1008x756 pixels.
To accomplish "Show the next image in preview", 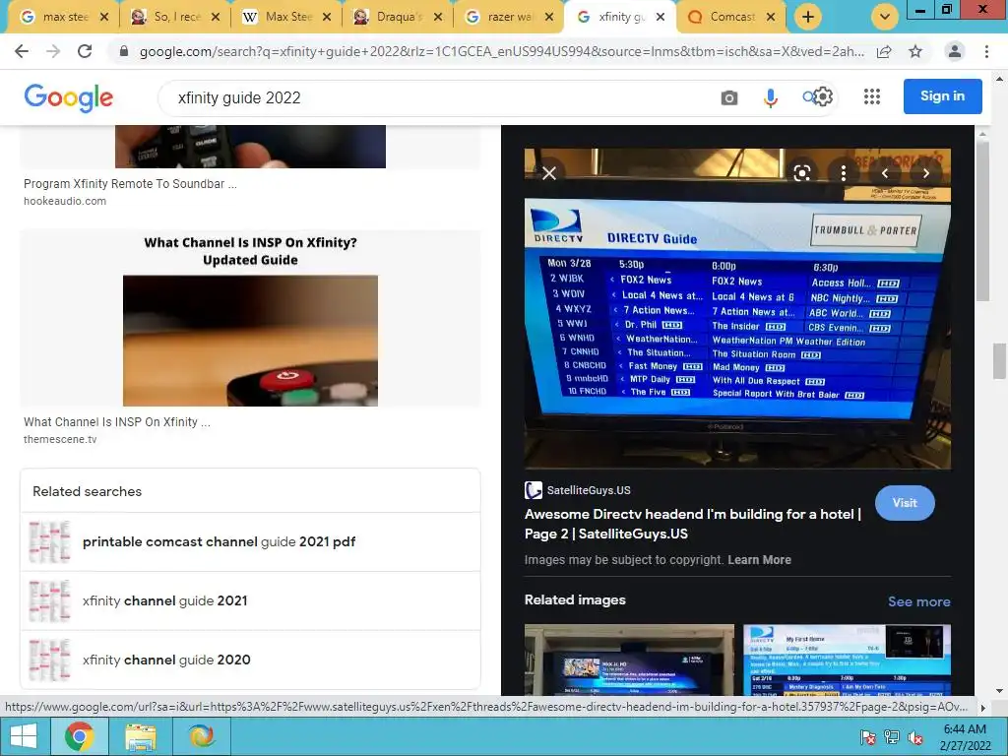I will click(925, 173).
